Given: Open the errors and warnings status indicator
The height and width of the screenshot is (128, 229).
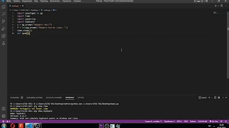Looking at the screenshot, I should (x=6, y=121).
